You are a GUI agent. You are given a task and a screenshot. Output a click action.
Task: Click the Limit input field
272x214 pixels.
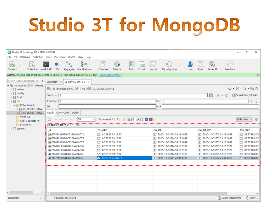pos(210,107)
